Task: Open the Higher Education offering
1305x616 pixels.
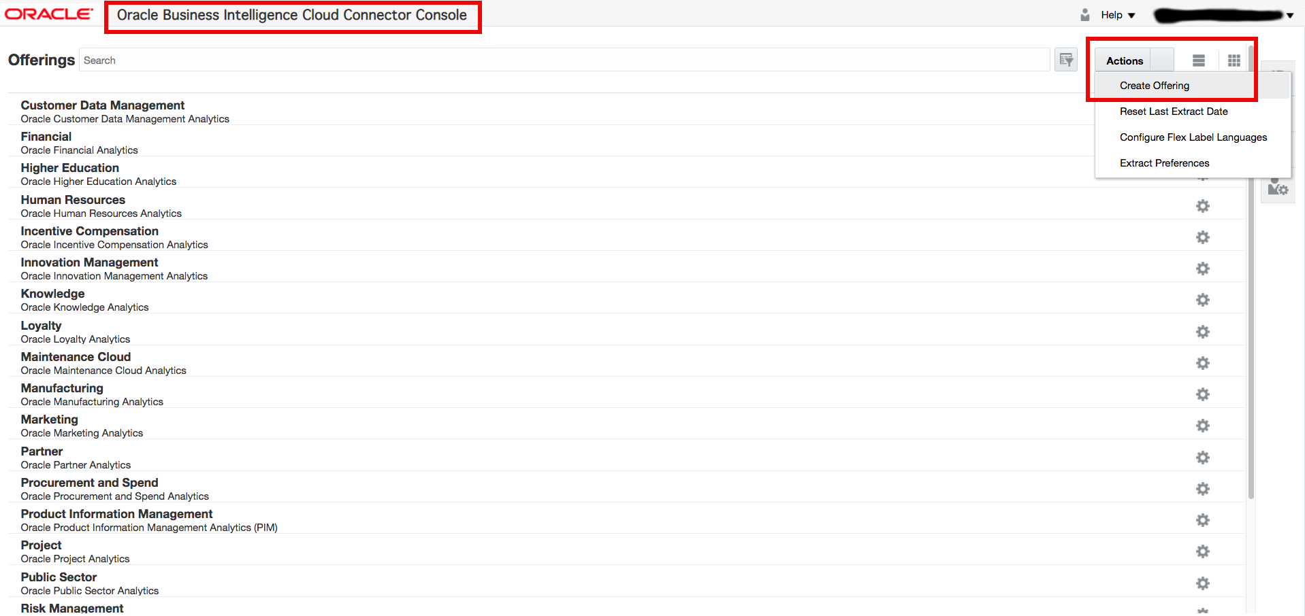Action: [70, 168]
